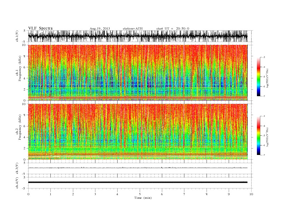Click the "-3" tick on ch.2 color bar
The width and height of the screenshot is (283, 218).
(x=264, y=116)
